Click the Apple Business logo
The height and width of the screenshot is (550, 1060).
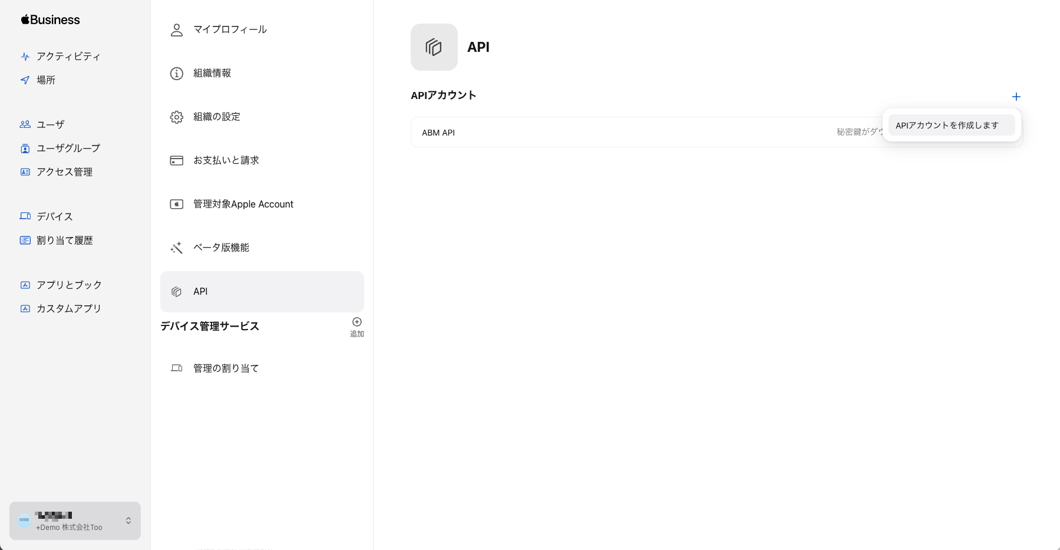click(x=50, y=19)
